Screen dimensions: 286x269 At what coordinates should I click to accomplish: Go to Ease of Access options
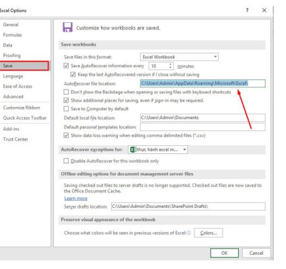point(17,86)
